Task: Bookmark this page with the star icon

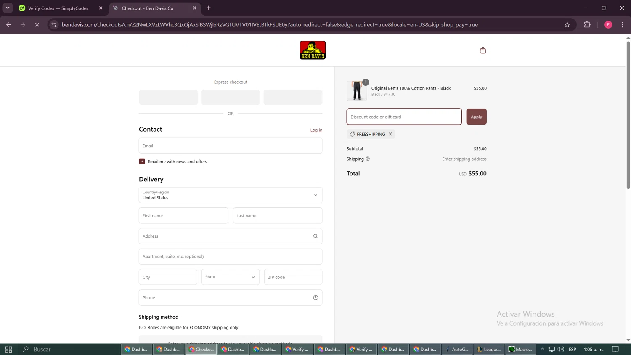Action: pyautogui.click(x=567, y=25)
